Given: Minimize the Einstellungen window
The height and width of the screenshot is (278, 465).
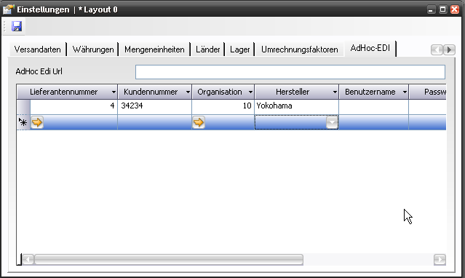Looking at the screenshot, I should 432,9.
